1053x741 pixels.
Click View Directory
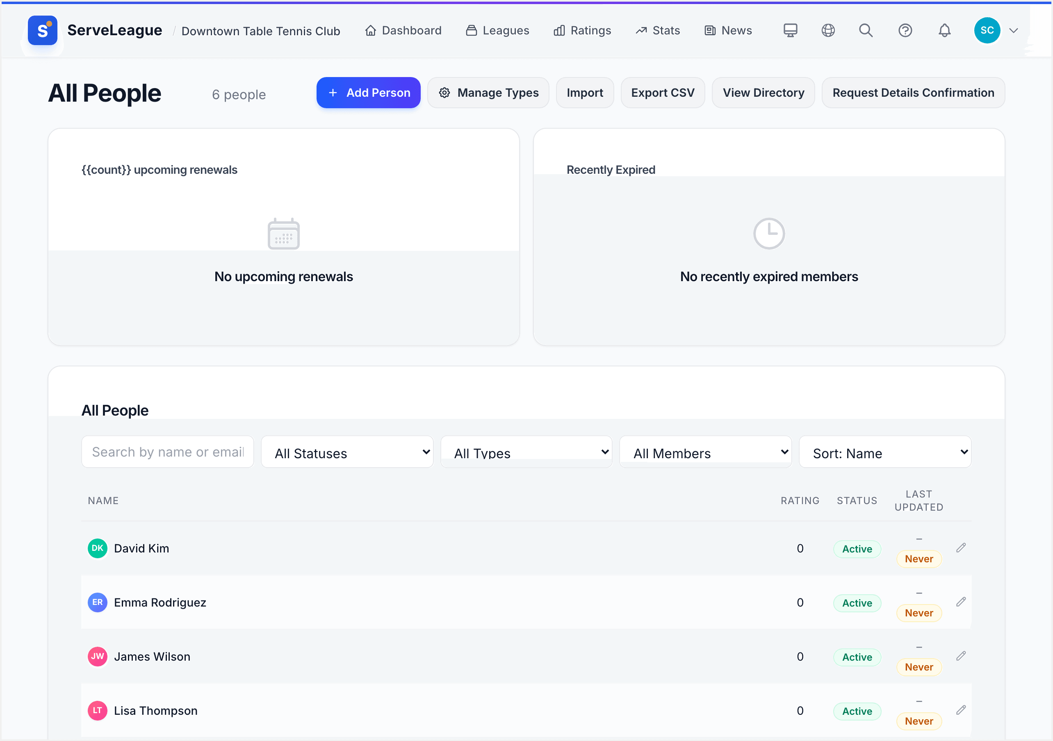point(763,93)
